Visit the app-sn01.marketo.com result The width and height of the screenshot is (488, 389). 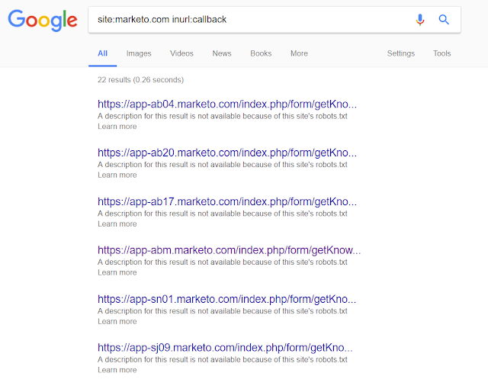(227, 300)
